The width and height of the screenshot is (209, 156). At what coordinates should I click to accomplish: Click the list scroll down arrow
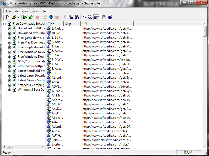pyautogui.click(x=205, y=147)
